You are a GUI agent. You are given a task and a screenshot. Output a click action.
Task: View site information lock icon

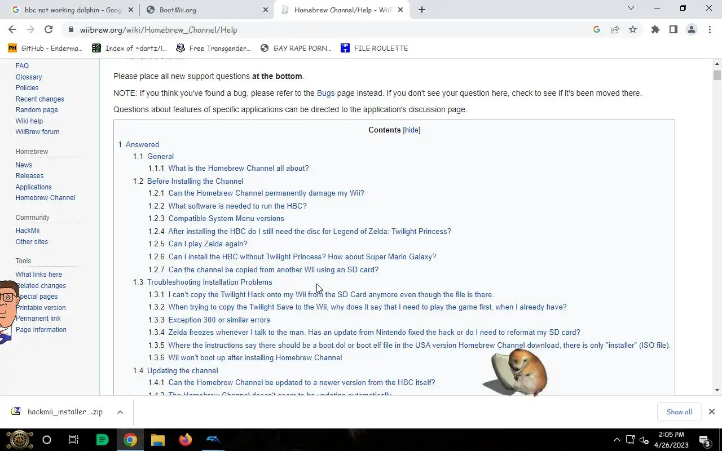tap(71, 30)
